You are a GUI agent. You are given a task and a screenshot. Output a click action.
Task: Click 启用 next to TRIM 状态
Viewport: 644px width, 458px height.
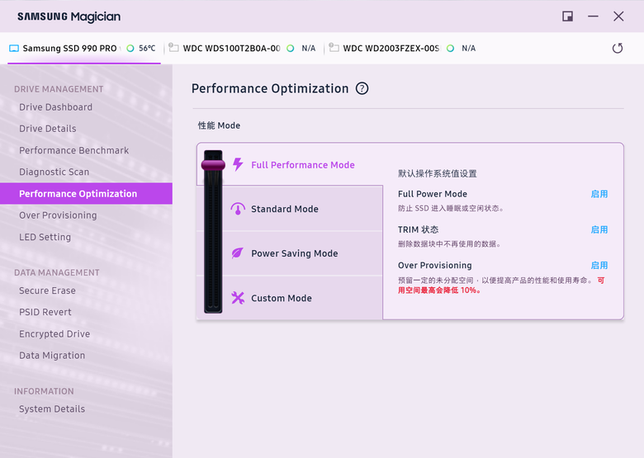coord(599,229)
